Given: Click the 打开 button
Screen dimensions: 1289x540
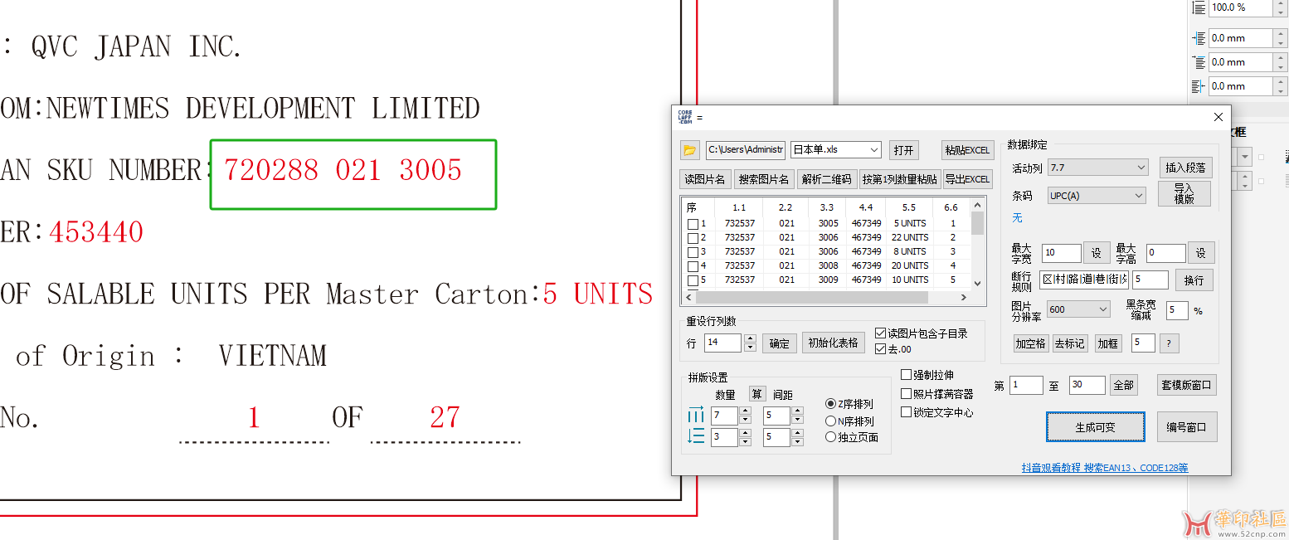Looking at the screenshot, I should pyautogui.click(x=903, y=150).
